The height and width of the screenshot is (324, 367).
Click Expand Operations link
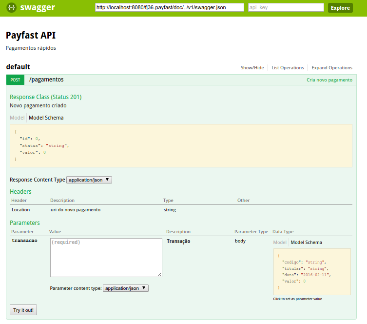[x=331, y=68]
